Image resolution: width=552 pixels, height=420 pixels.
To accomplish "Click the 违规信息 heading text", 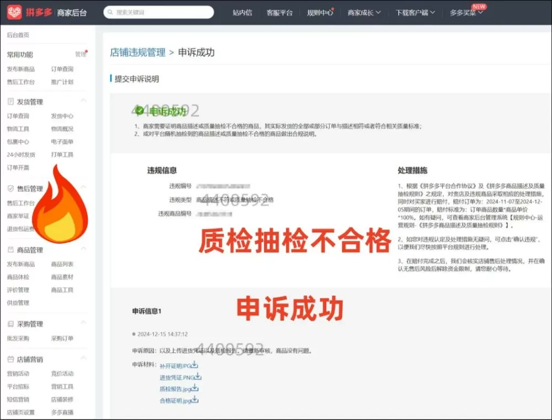I will tap(162, 170).
